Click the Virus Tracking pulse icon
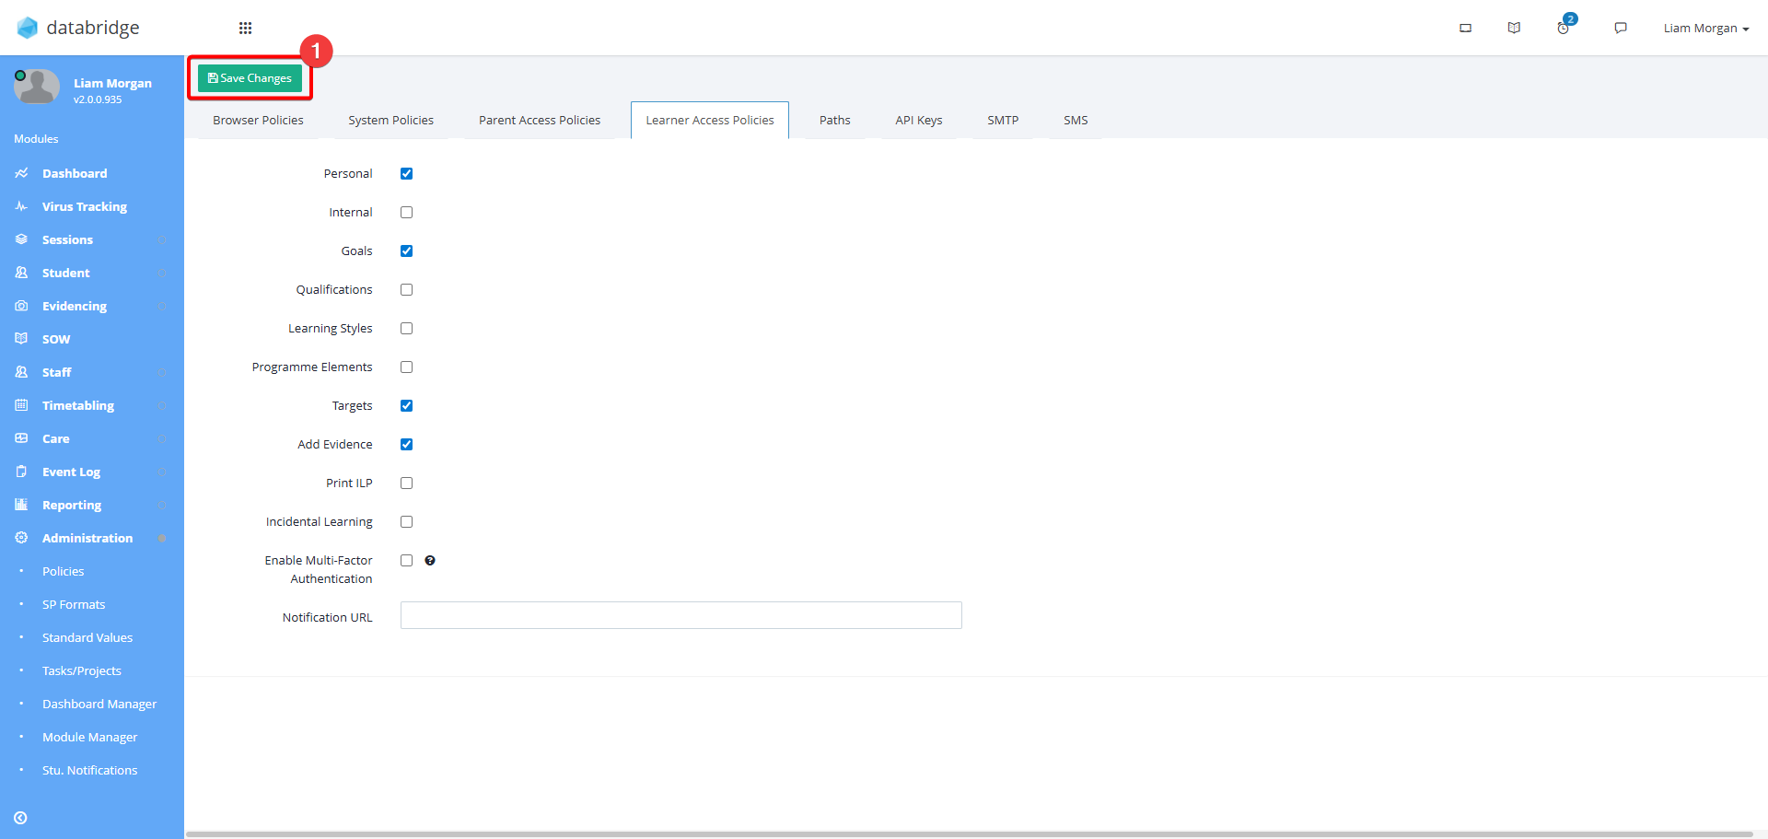This screenshot has width=1768, height=839. click(21, 206)
